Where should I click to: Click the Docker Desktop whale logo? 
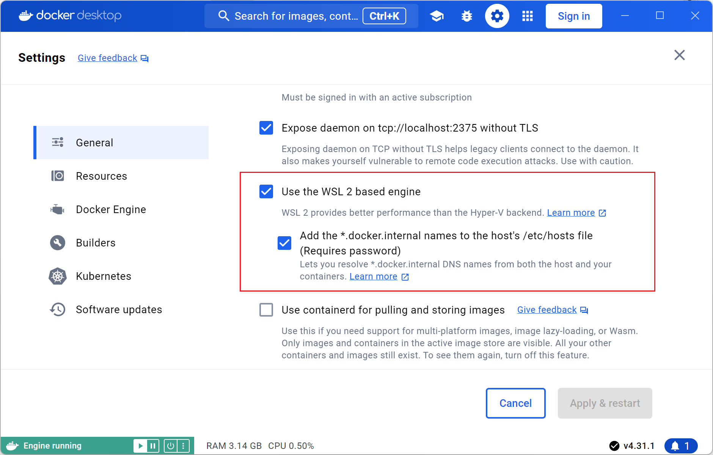tap(26, 16)
